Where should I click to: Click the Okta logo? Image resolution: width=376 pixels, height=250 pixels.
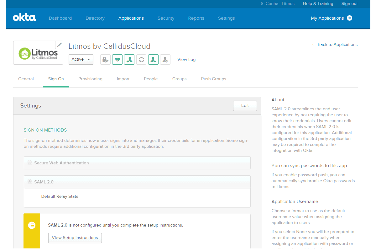click(24, 18)
